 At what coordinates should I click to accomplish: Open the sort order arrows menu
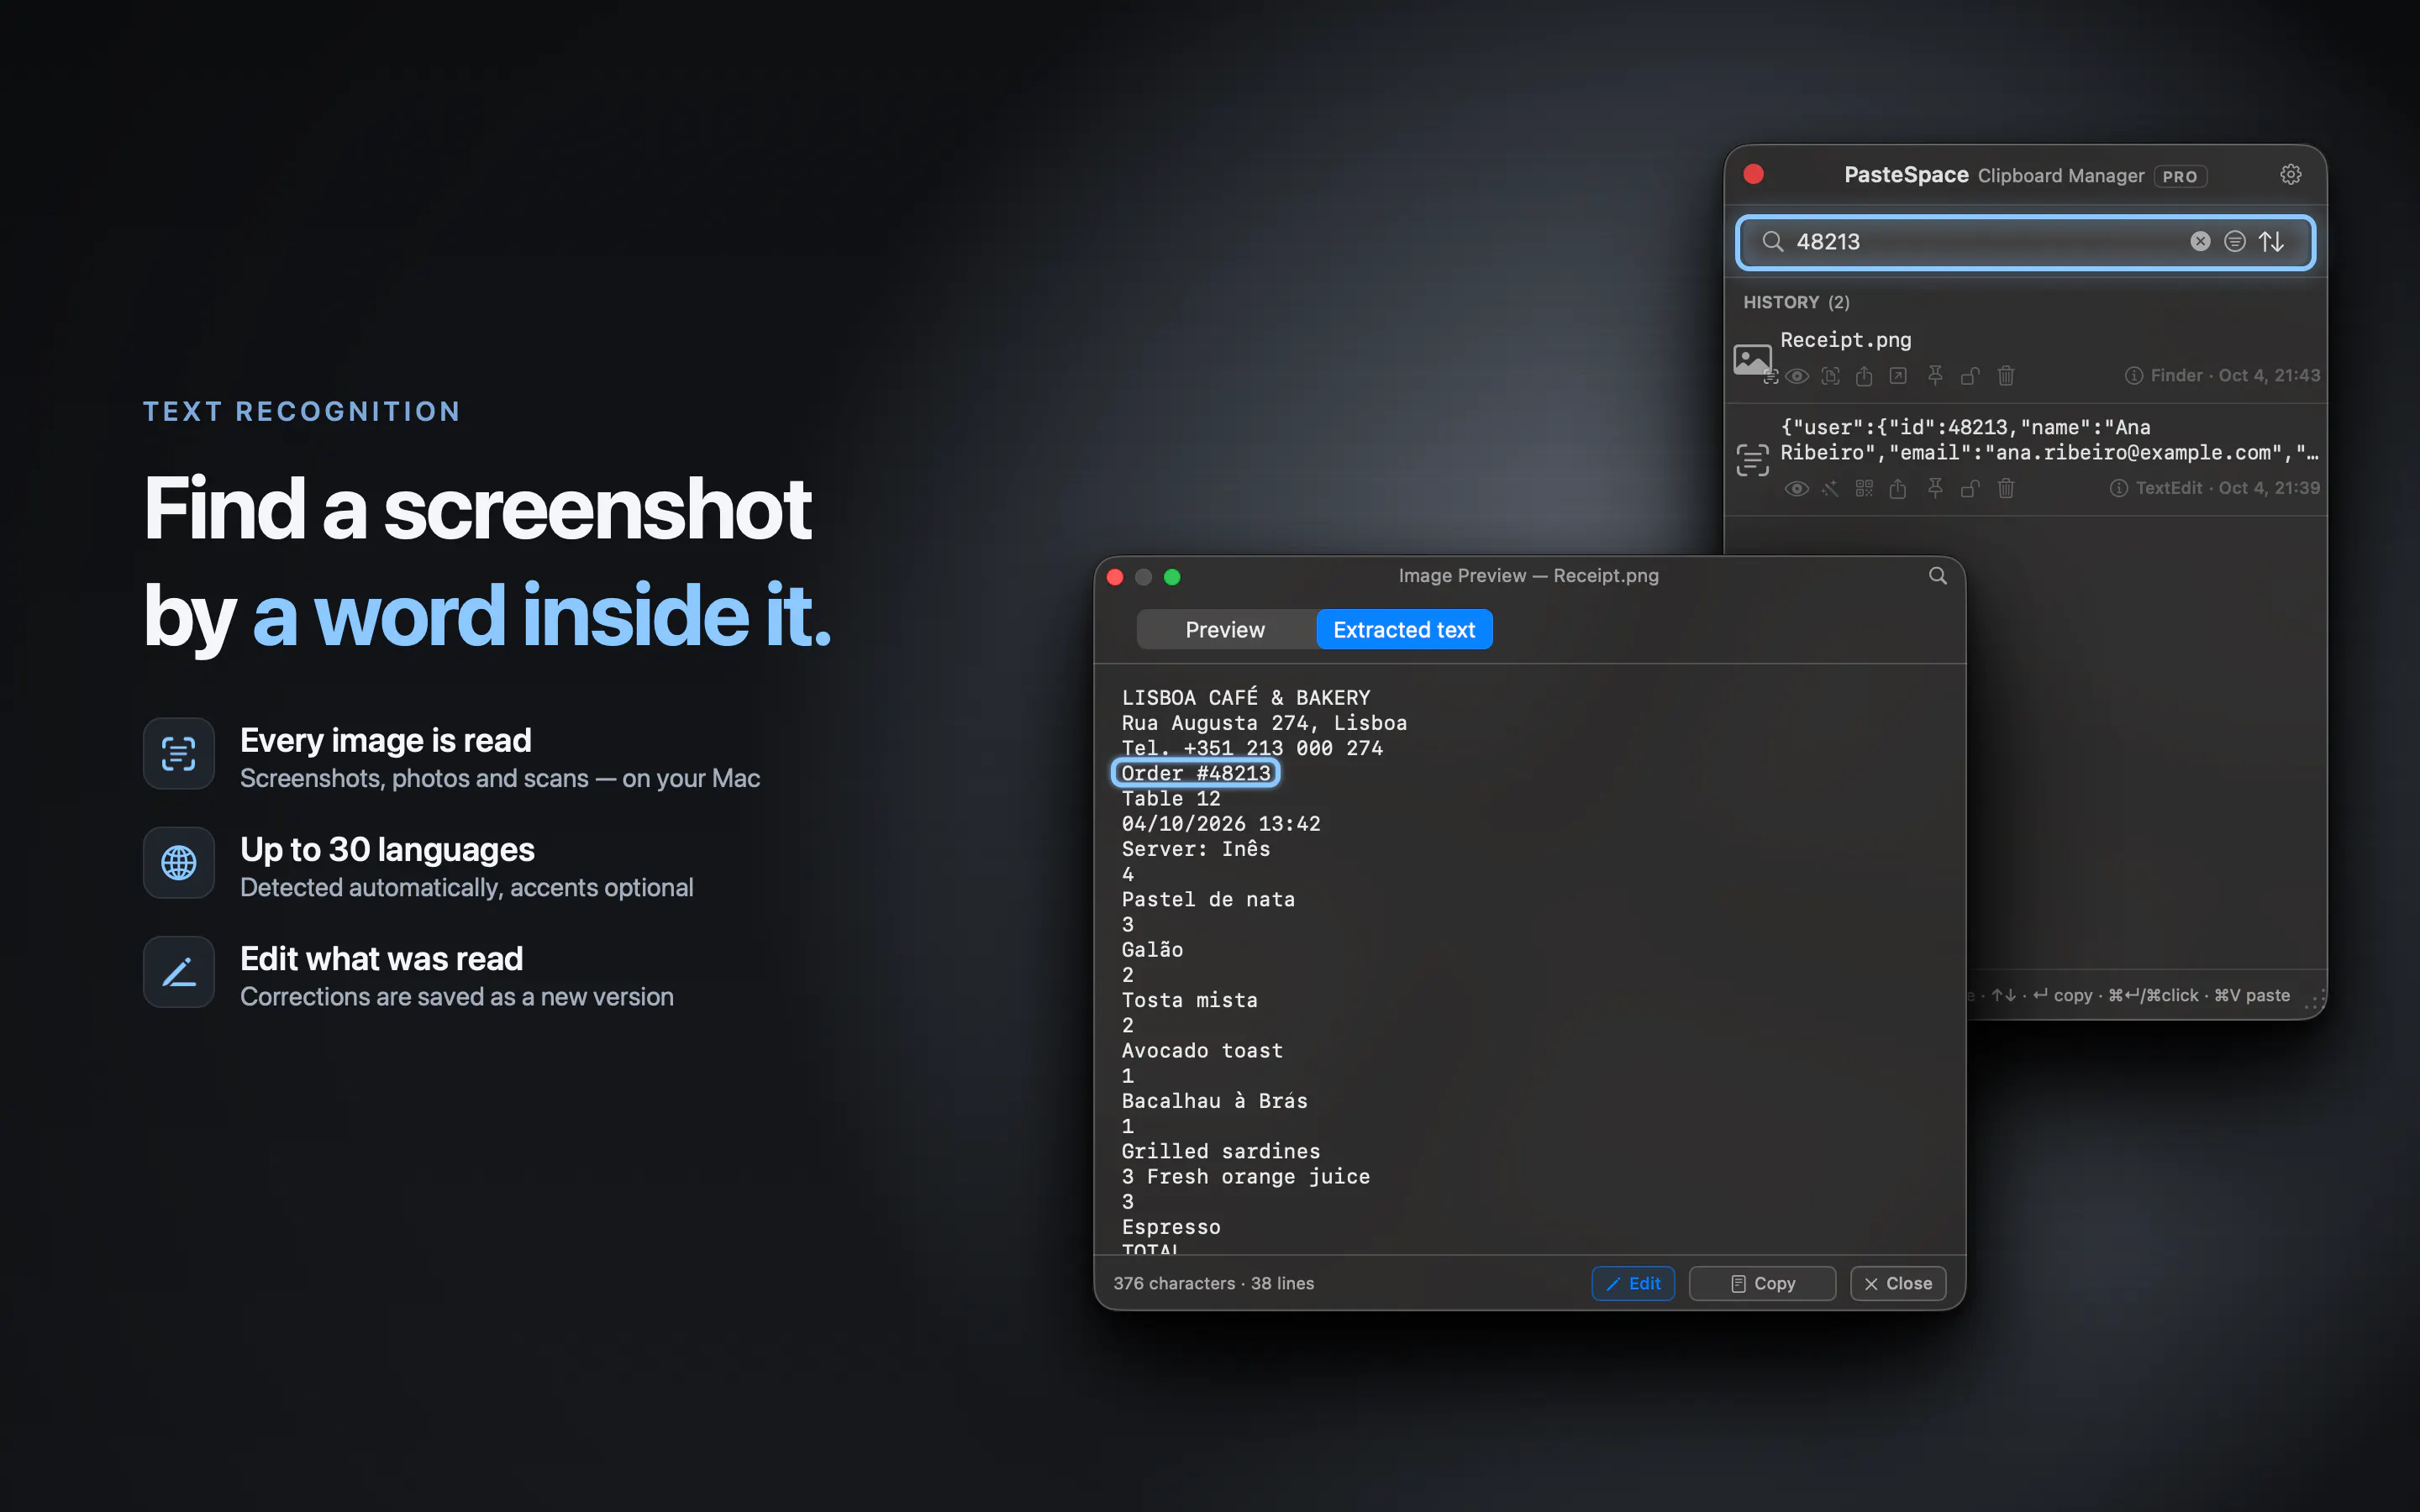[x=2271, y=241]
